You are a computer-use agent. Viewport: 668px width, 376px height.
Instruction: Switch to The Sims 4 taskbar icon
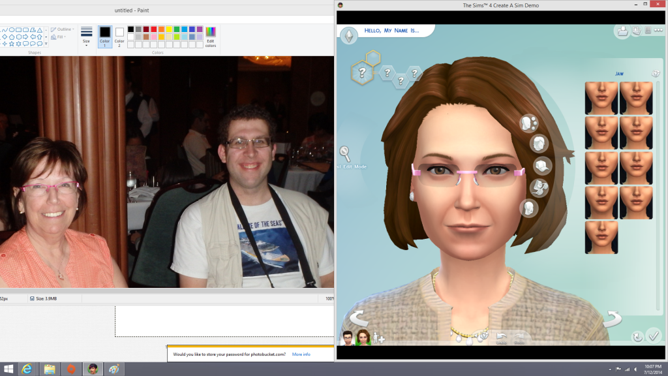(x=93, y=369)
